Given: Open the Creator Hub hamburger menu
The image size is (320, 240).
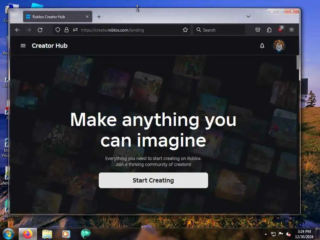Looking at the screenshot, I should (x=23, y=46).
